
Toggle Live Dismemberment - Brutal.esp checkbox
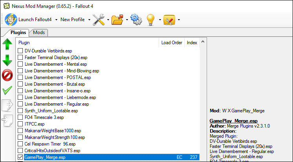tap(20, 84)
